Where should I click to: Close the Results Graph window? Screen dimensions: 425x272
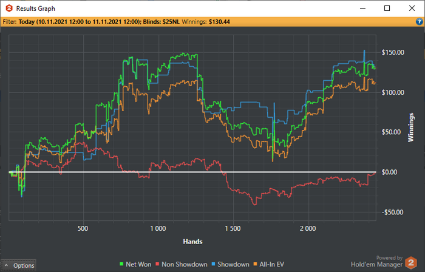[412, 8]
